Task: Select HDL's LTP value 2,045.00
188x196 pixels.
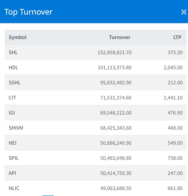Action: pos(172,67)
